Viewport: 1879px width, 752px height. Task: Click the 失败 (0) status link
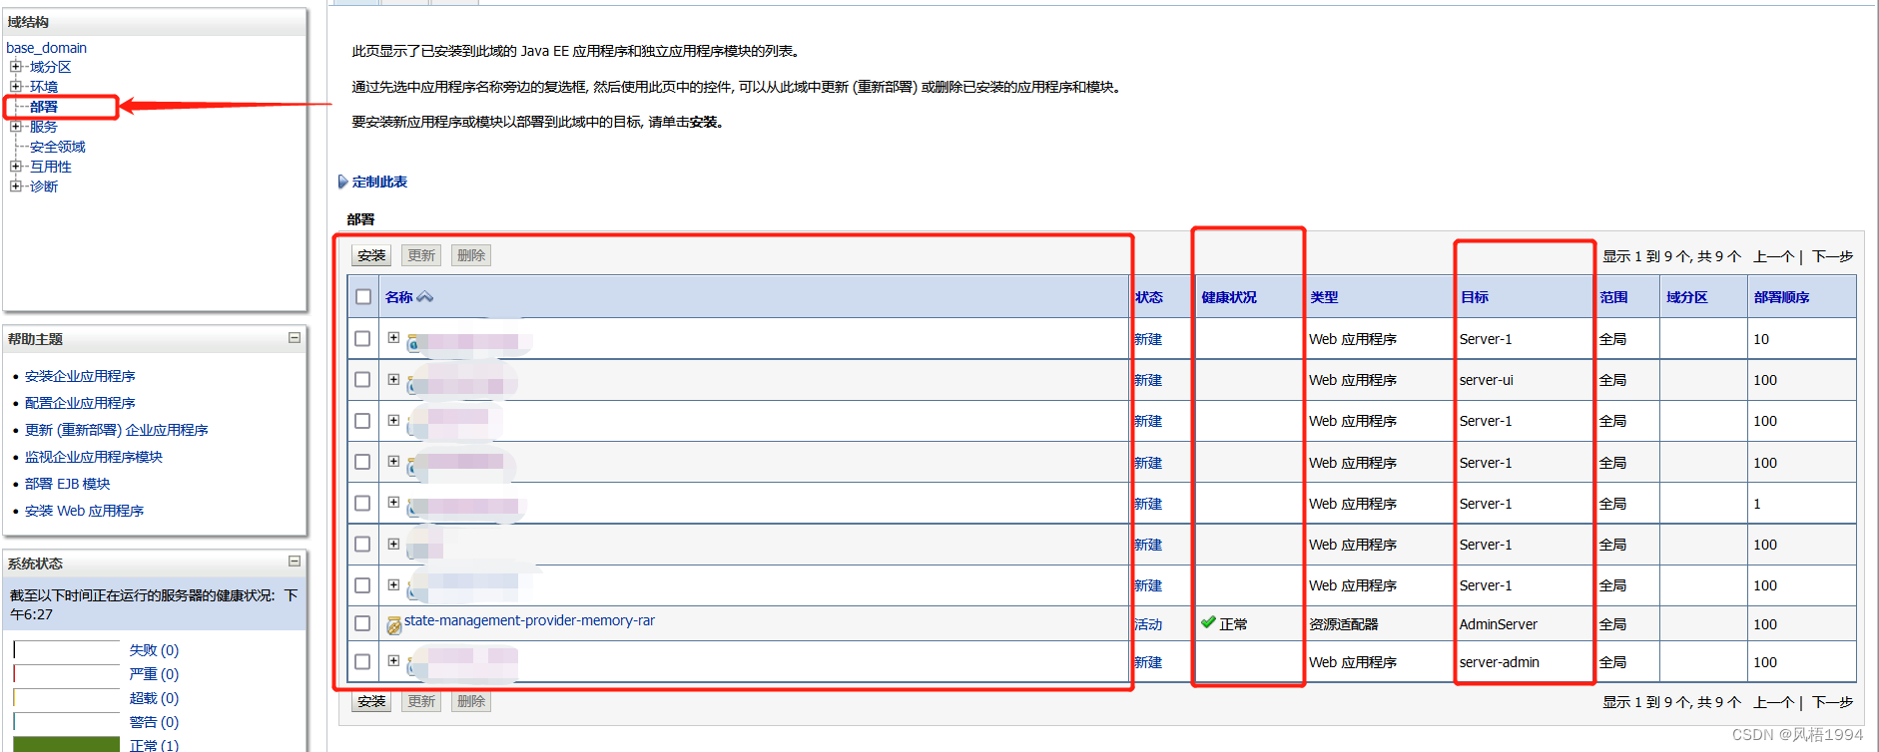point(154,650)
